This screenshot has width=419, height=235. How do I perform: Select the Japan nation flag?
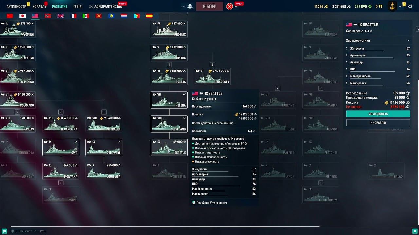[23, 16]
